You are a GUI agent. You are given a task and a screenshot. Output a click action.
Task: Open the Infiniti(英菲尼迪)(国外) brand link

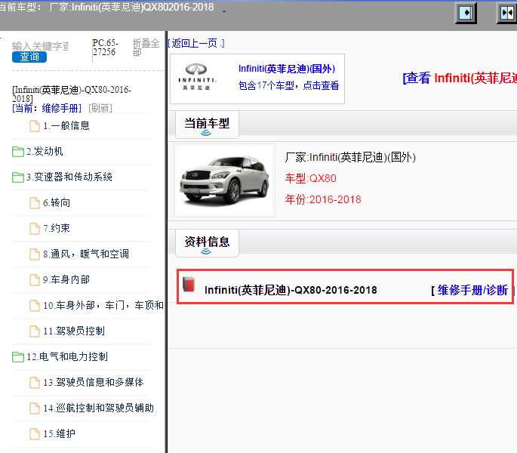click(x=287, y=69)
